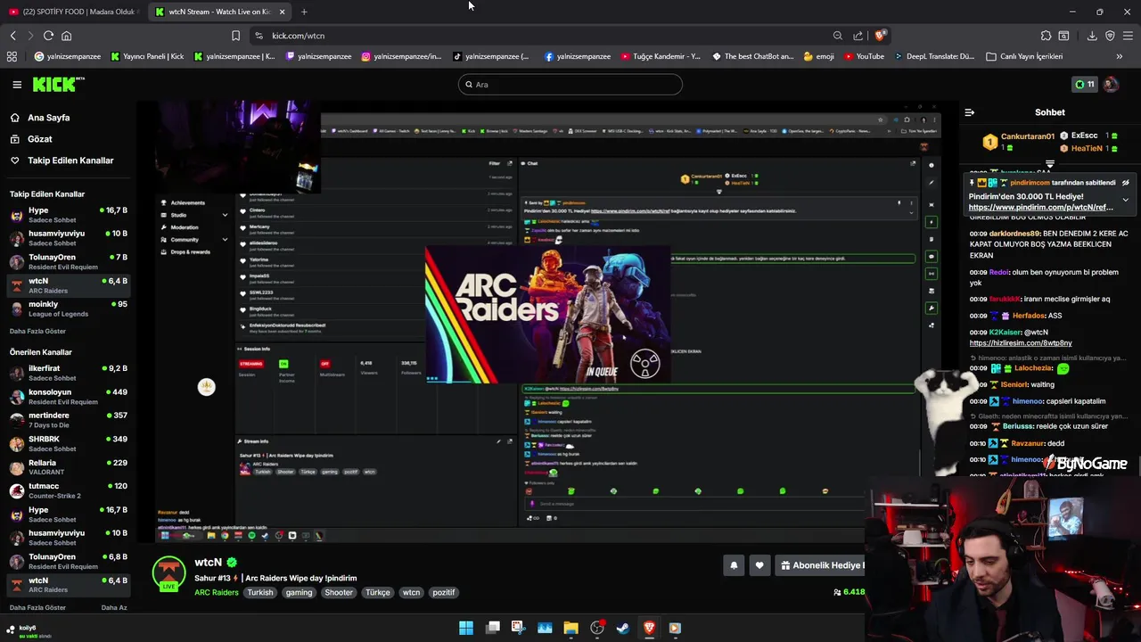Open the pindirim.com link in pinned message
This screenshot has width=1141, height=642.
coord(1040,208)
